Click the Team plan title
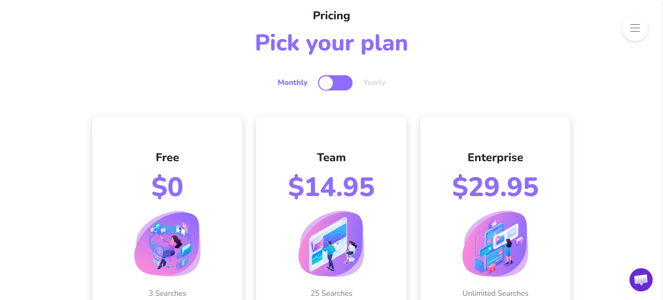The image size is (663, 300). click(331, 157)
